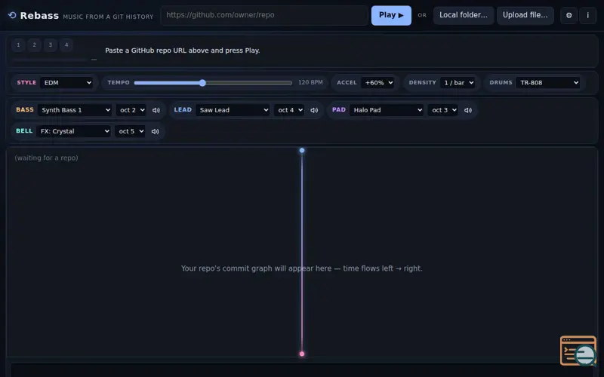The height and width of the screenshot is (377, 604).
Task: Click the BASS track label
Action: [25, 109]
